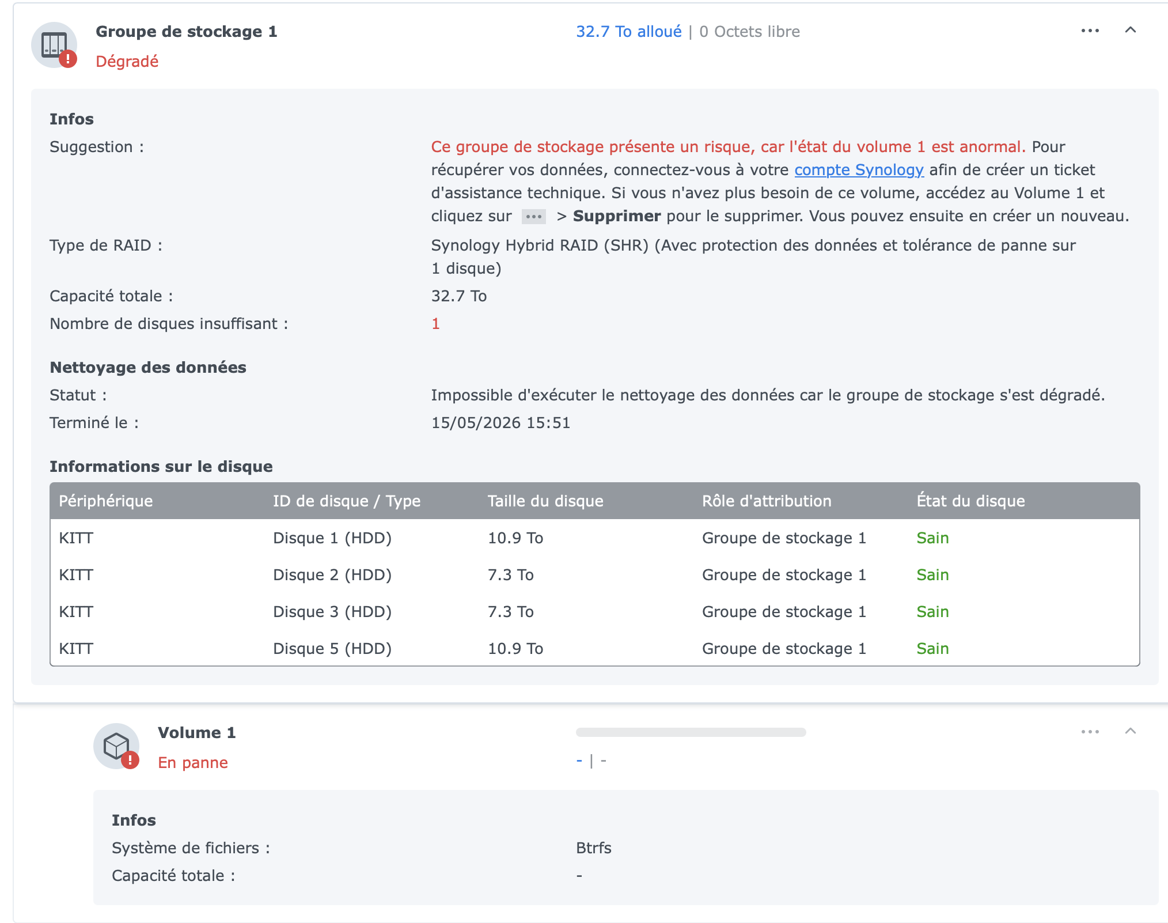Click the Sain status of Disque 5

coord(932,649)
